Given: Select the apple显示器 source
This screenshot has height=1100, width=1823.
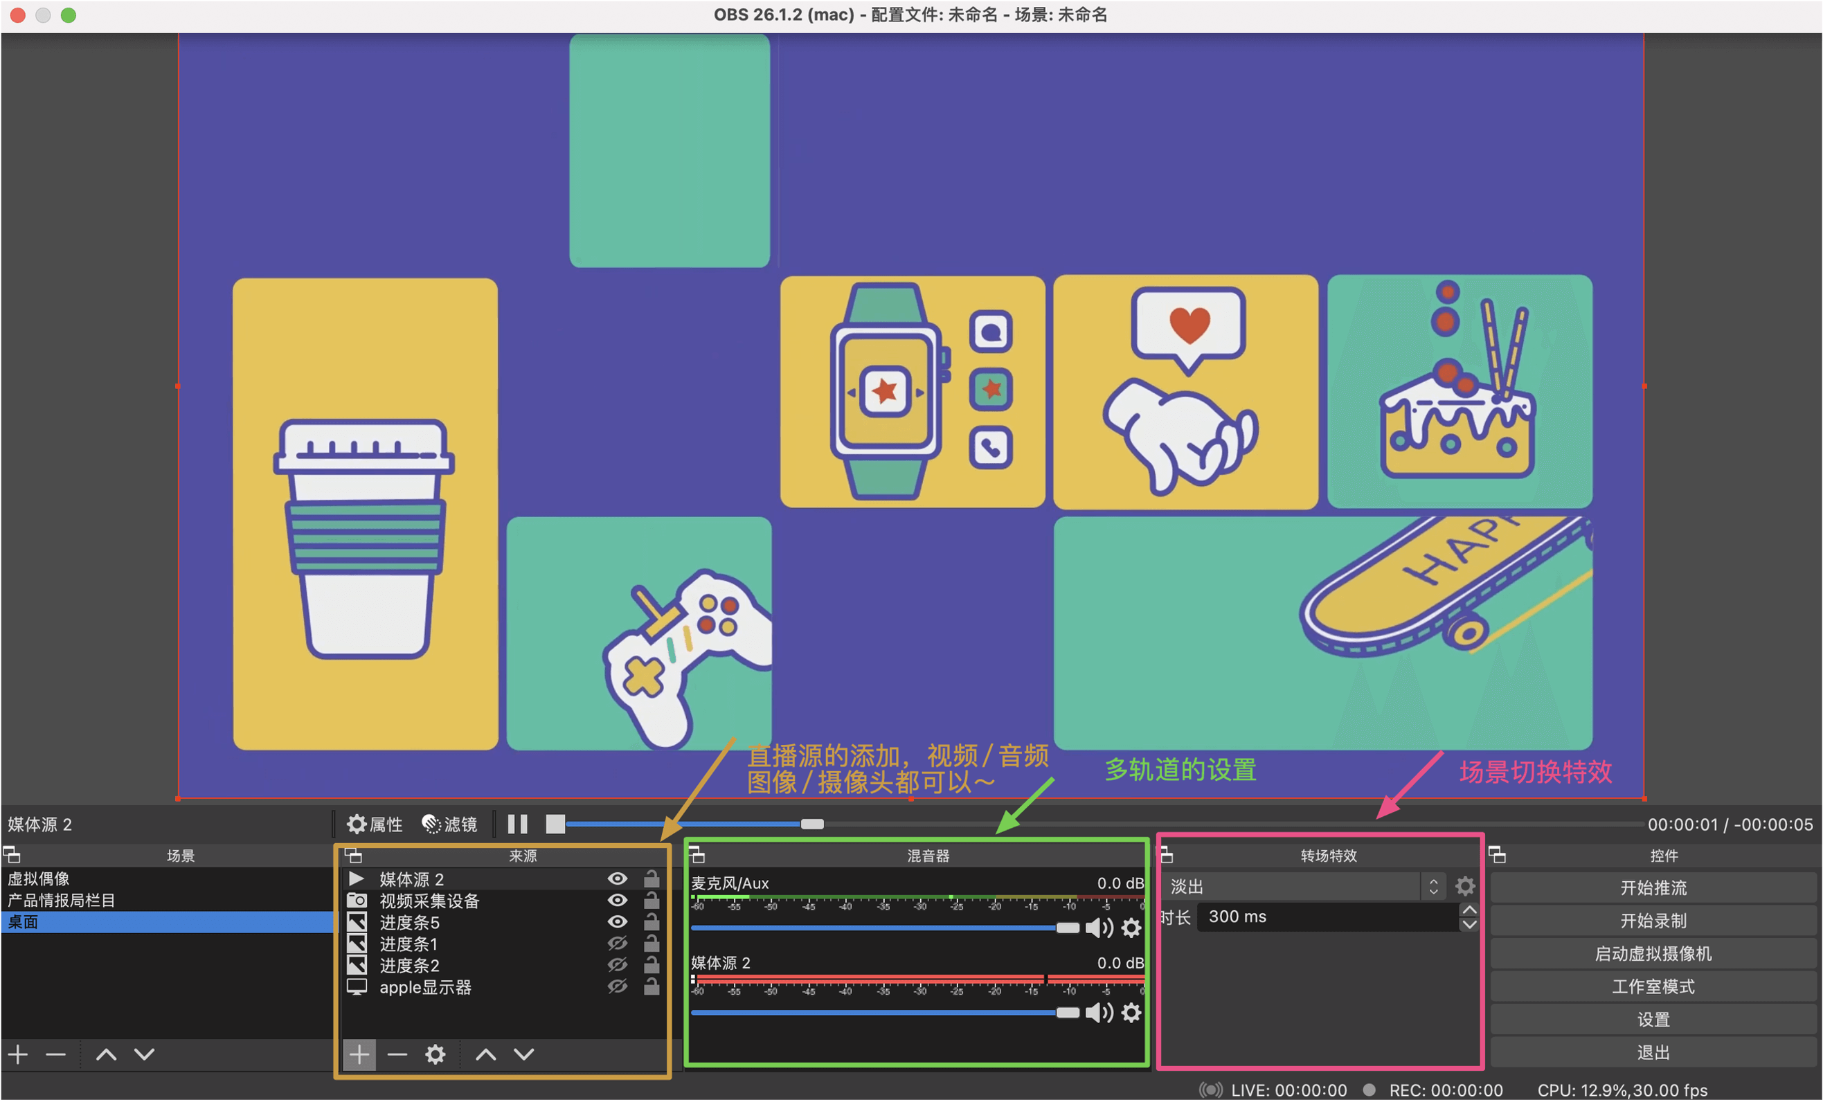Looking at the screenshot, I should [x=424, y=987].
